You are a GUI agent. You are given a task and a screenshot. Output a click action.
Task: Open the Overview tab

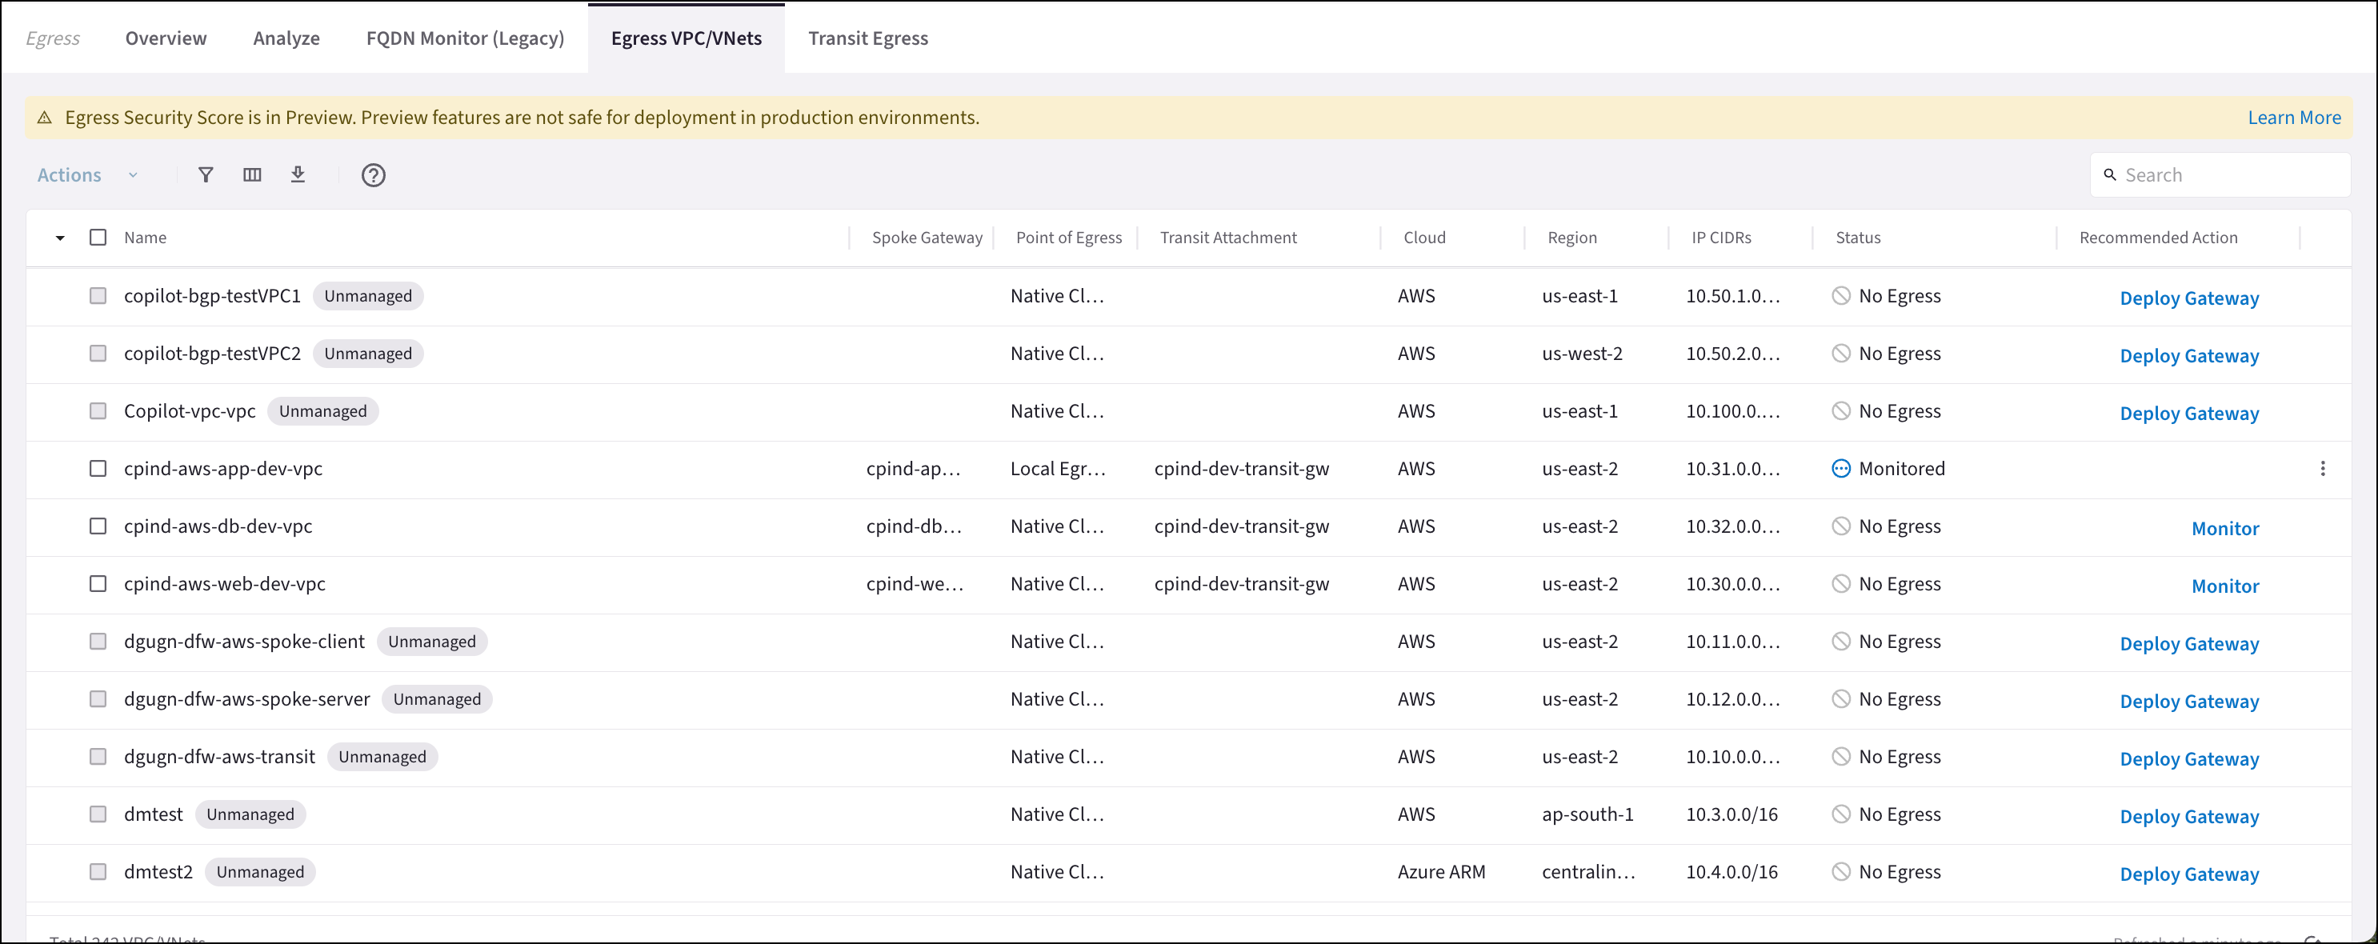(x=166, y=38)
